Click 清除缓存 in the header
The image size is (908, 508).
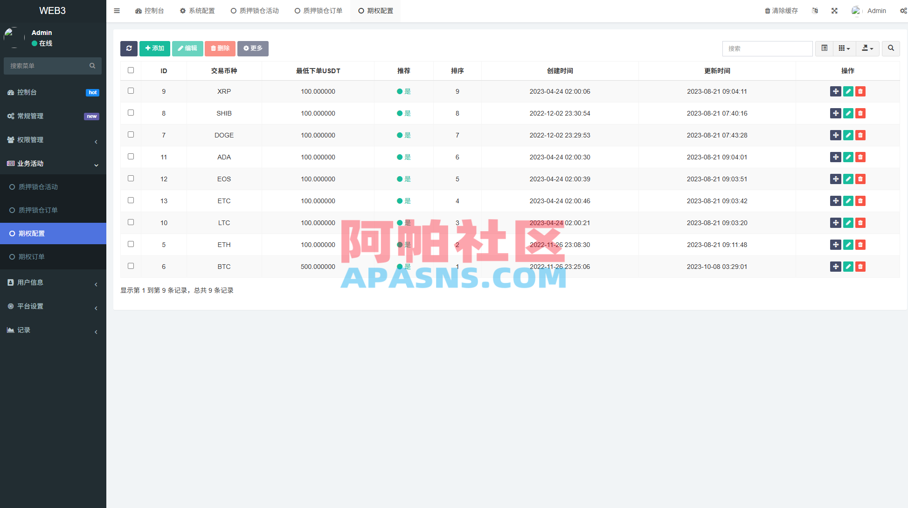[x=781, y=11]
